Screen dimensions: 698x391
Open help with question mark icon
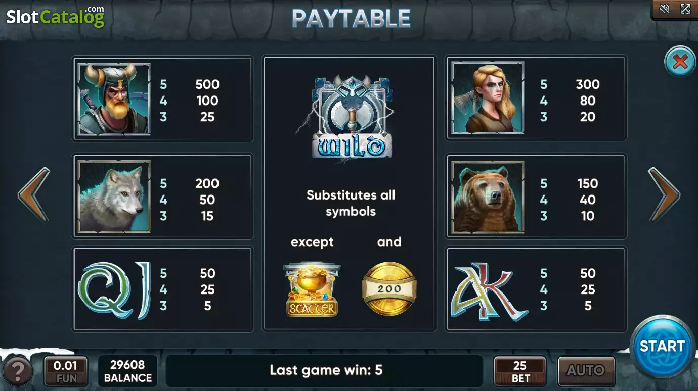tap(17, 372)
